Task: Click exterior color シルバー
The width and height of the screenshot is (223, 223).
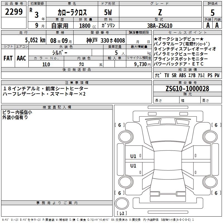Action: (x=60, y=53)
